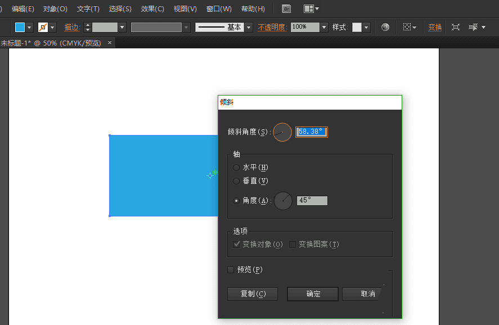Select the 水平(H) horizontal axis radio
Image resolution: width=499 pixels, height=325 pixels.
236,167
